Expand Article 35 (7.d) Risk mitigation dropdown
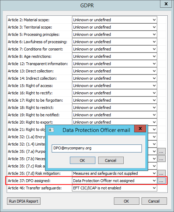Screen dimensions: 174x212 click(115, 173)
